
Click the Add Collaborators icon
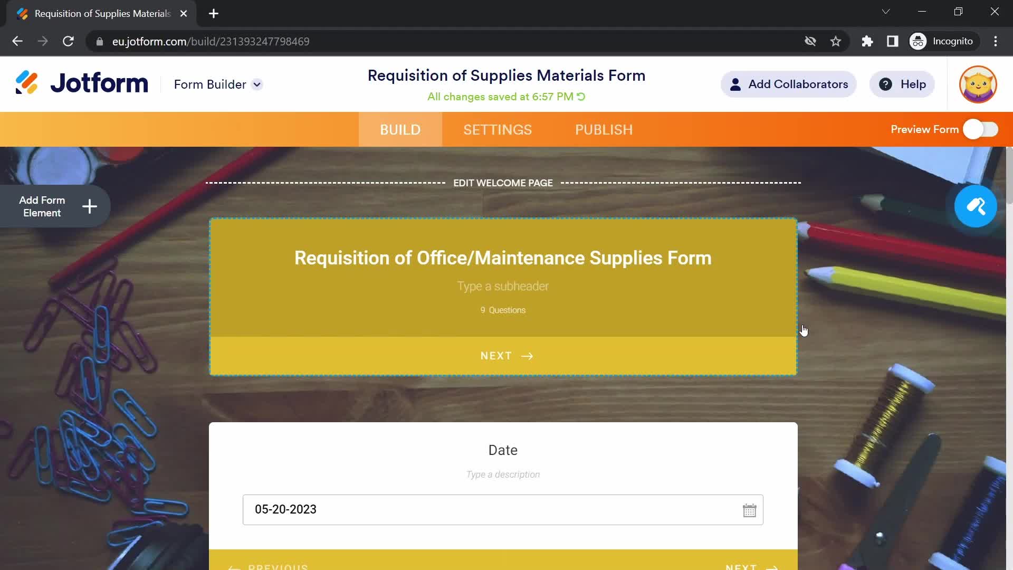point(735,84)
